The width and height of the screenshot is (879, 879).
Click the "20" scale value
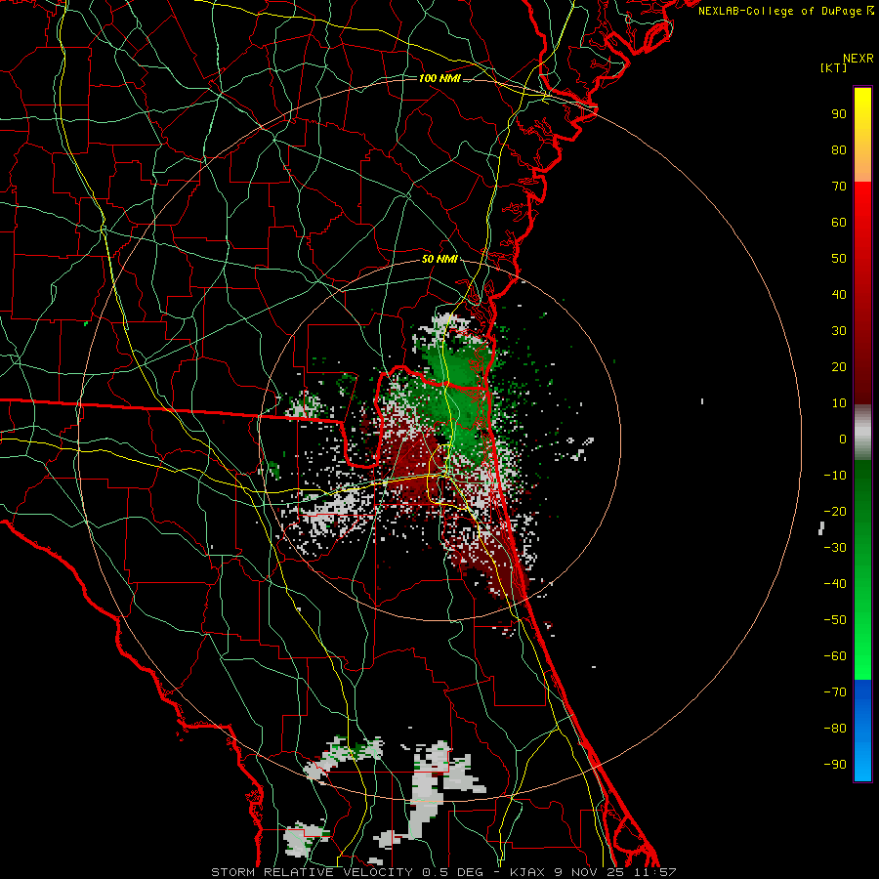pyautogui.click(x=839, y=367)
